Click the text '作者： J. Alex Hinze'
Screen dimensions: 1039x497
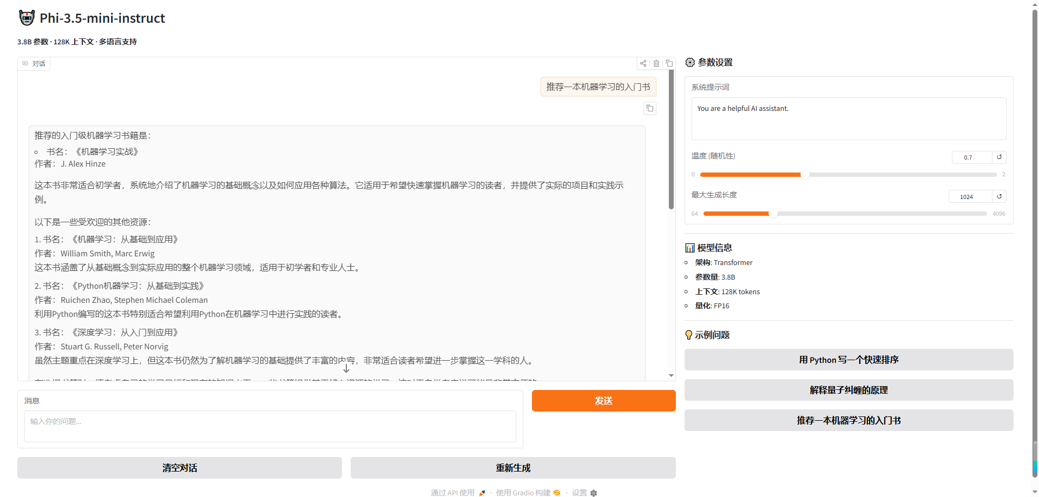coord(70,164)
